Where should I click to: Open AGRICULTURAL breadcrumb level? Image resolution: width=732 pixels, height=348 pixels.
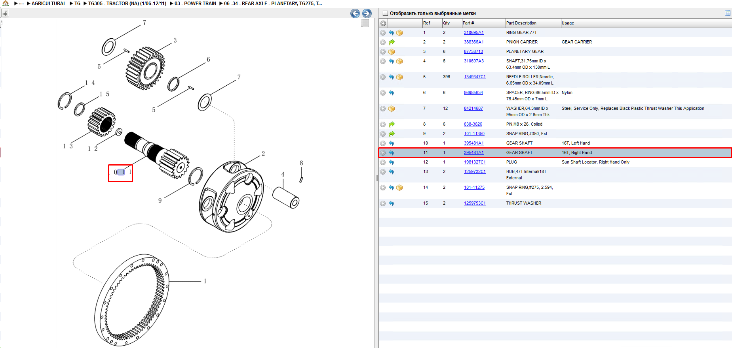[49, 4]
